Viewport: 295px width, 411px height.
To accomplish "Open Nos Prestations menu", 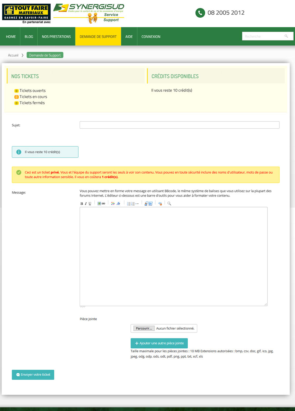I will (56, 36).
